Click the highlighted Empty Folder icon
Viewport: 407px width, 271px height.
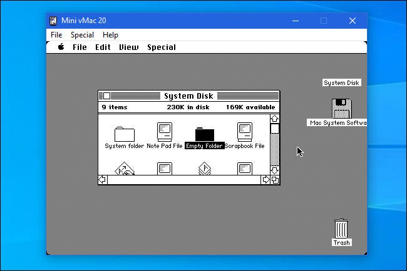pos(204,134)
